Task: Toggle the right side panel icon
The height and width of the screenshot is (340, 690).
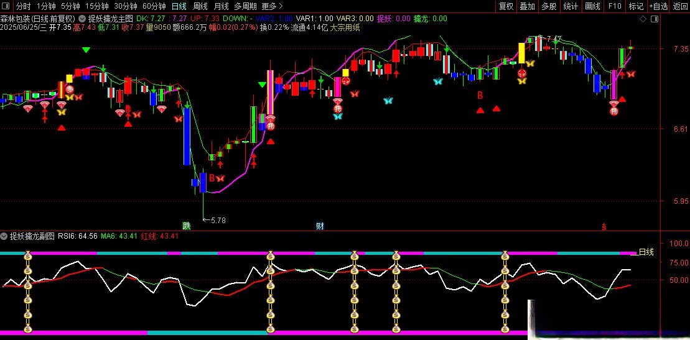Action: tap(653, 19)
